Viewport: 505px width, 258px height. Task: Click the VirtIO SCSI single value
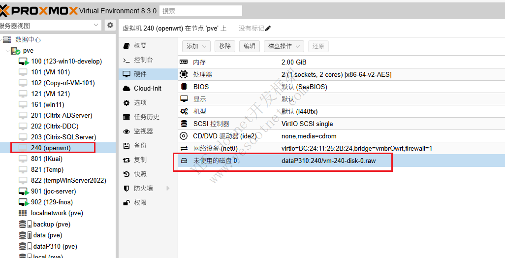coord(307,124)
